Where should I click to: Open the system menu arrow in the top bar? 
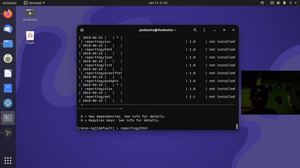pos(296,3)
